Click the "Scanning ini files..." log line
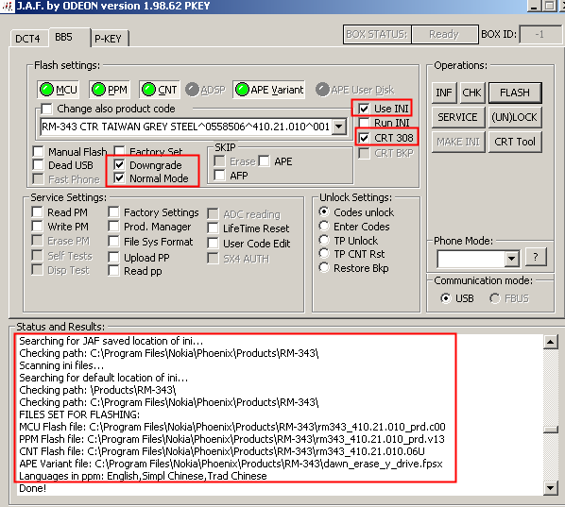Screen dimensions: 565x507 61,365
